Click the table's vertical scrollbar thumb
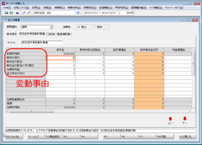This screenshot has height=145, width=202. coord(194,64)
